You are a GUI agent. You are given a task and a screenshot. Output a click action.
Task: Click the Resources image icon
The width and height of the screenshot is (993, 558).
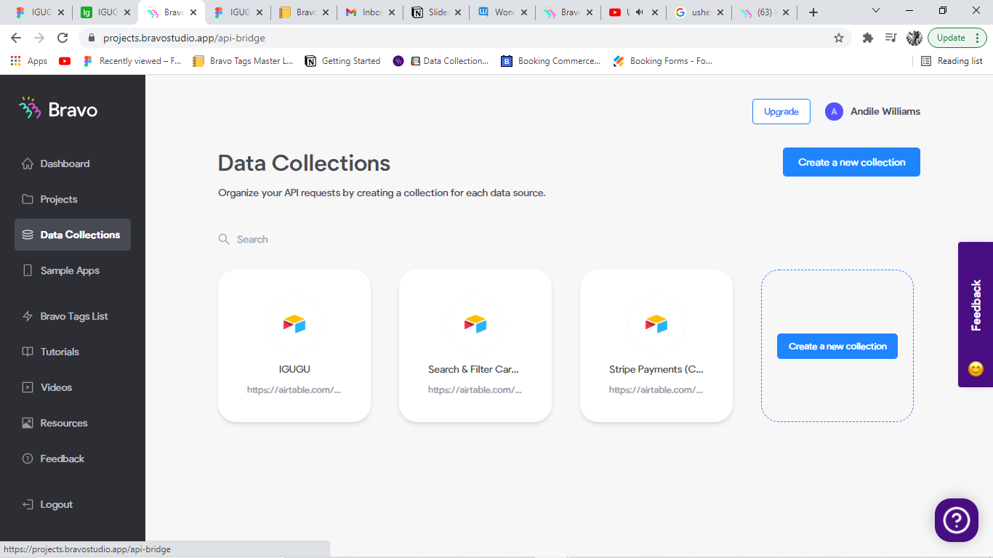pyautogui.click(x=28, y=423)
